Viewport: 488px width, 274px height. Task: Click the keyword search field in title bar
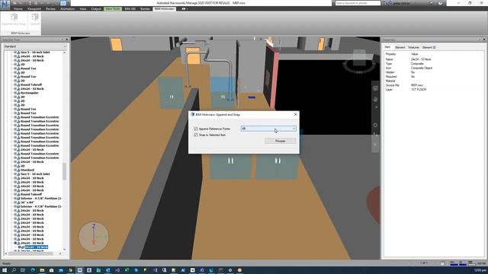[358, 3]
